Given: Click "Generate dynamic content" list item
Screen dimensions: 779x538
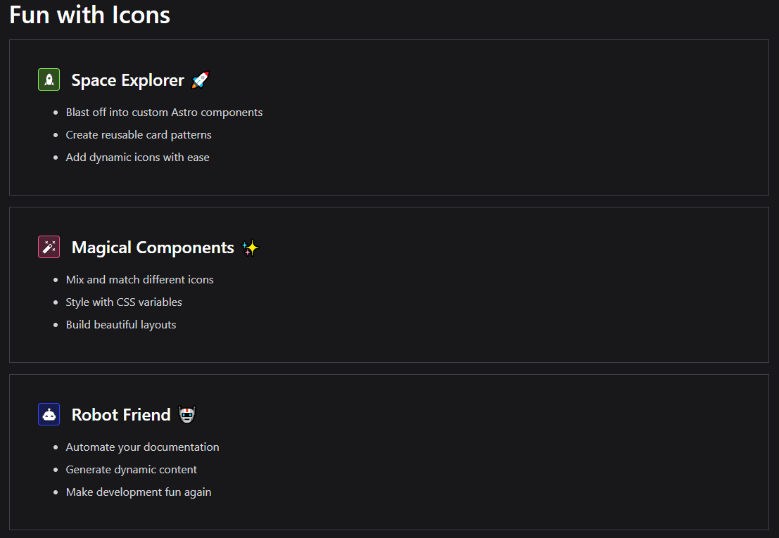Looking at the screenshot, I should [132, 470].
